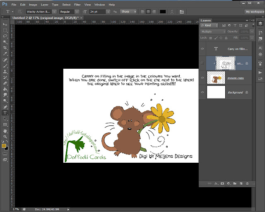Select the Magic Wand tool

(x=5, y=42)
